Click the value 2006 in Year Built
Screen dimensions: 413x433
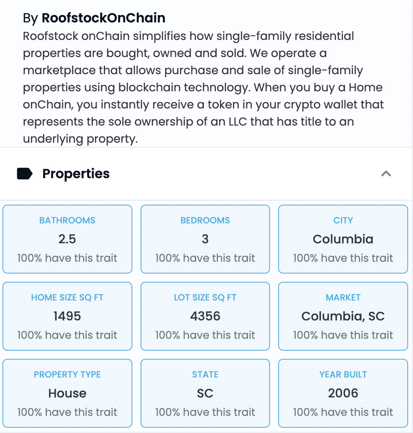pos(343,393)
